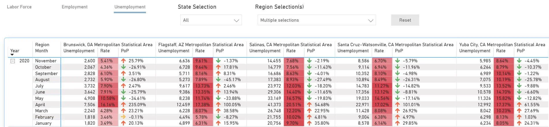Select the August month row label
The image size is (549, 127).
[x=42, y=80]
